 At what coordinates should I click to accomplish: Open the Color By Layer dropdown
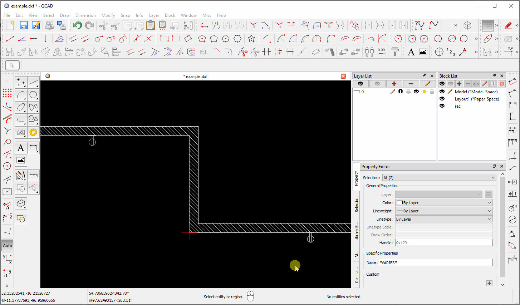pyautogui.click(x=444, y=203)
